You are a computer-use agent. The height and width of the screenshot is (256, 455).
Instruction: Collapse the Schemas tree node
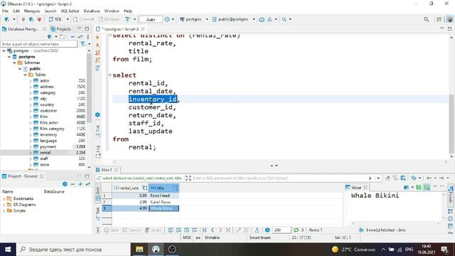click(14, 63)
